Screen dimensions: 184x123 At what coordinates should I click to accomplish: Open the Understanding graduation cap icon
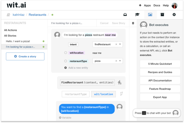click(x=137, y=15)
